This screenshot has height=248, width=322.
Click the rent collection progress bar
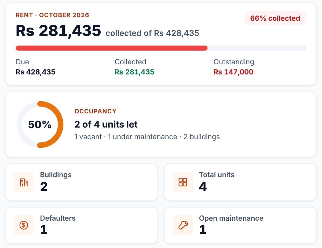tap(161, 48)
